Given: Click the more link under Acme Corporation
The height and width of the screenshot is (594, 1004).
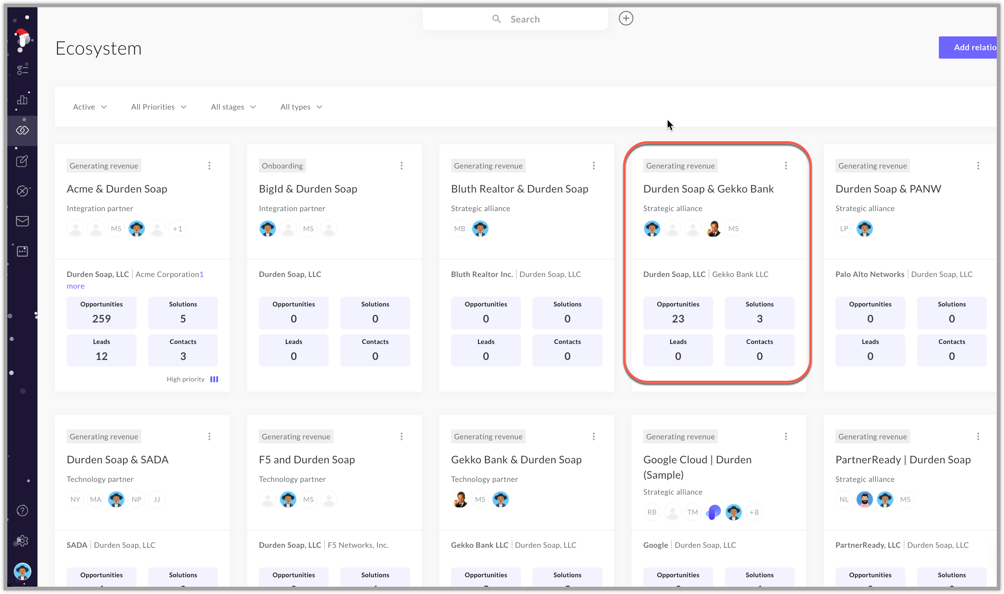Looking at the screenshot, I should pyautogui.click(x=75, y=286).
